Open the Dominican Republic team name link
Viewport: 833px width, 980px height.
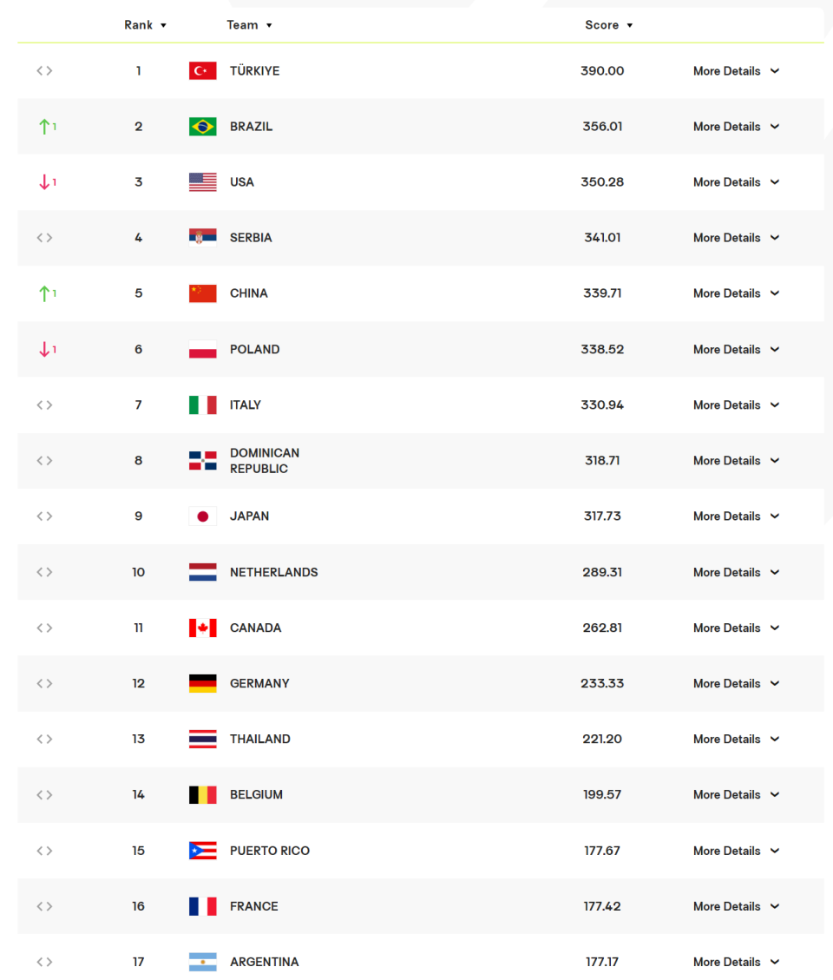(265, 461)
